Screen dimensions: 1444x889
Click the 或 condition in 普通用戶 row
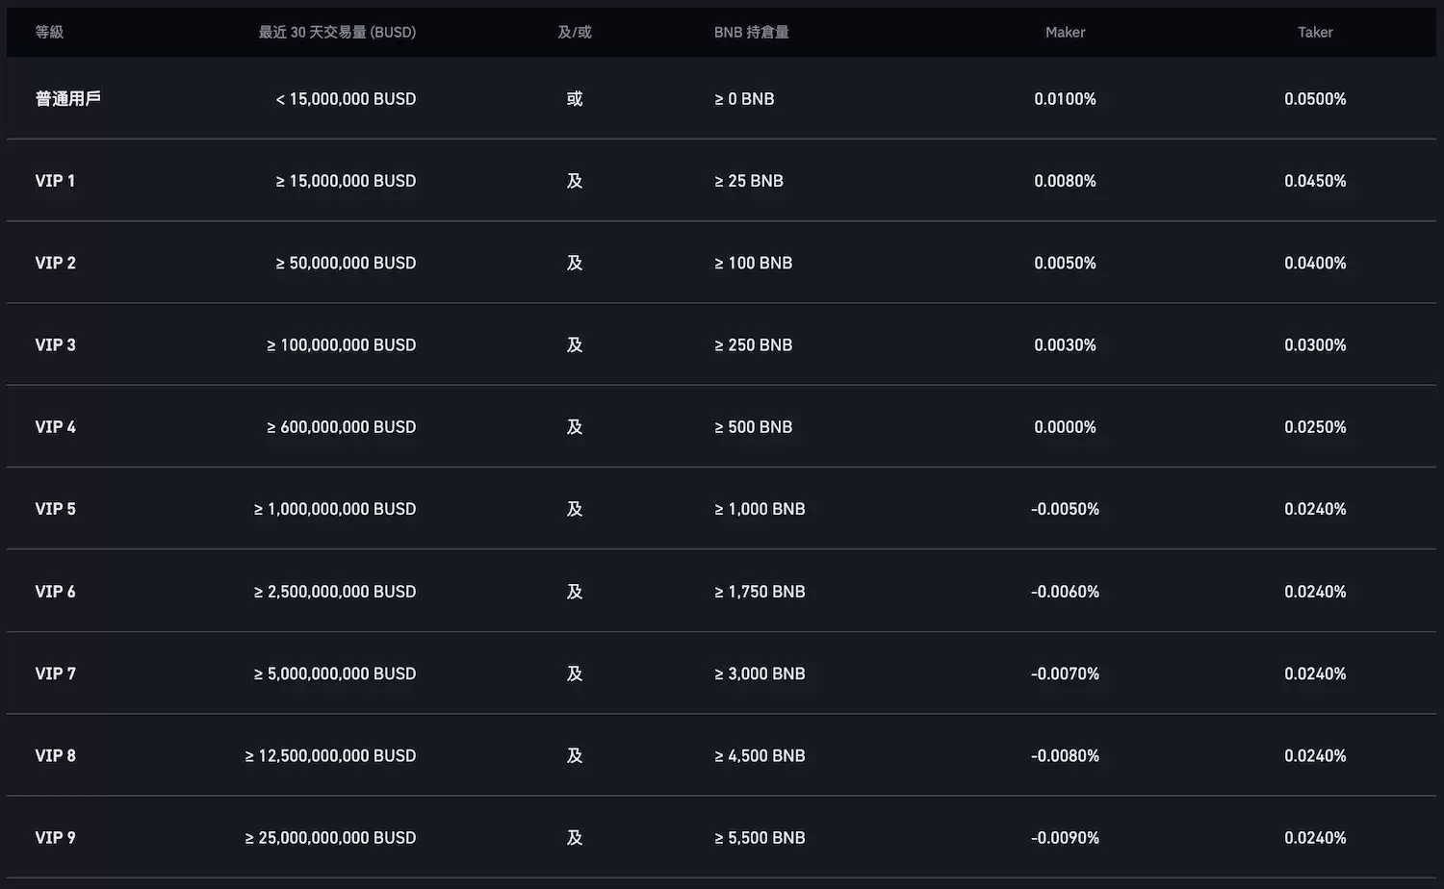(x=575, y=98)
